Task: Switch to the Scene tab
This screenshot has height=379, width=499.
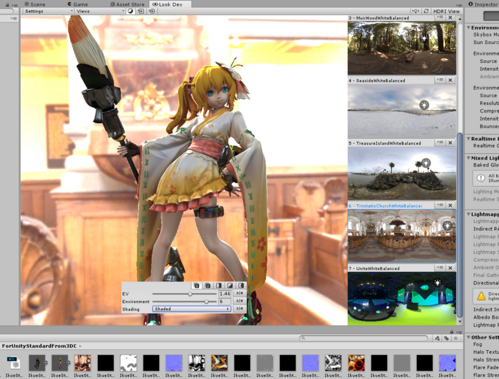Action: pyautogui.click(x=35, y=4)
